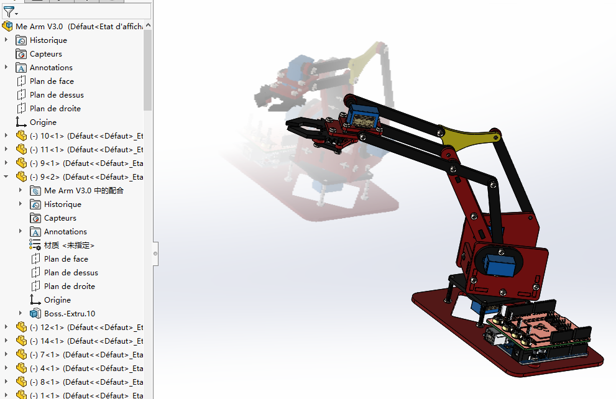
Task: Click the Boss.-Extru.10 feature icon
Action: point(35,313)
